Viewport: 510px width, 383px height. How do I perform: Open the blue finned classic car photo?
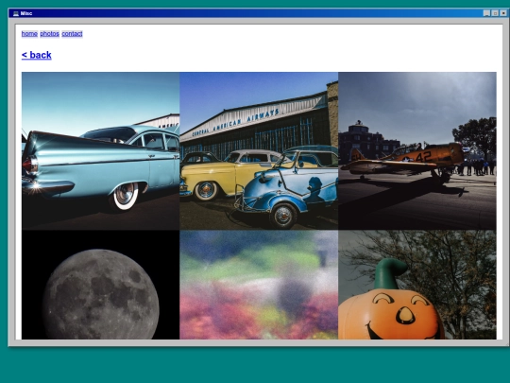coord(100,150)
